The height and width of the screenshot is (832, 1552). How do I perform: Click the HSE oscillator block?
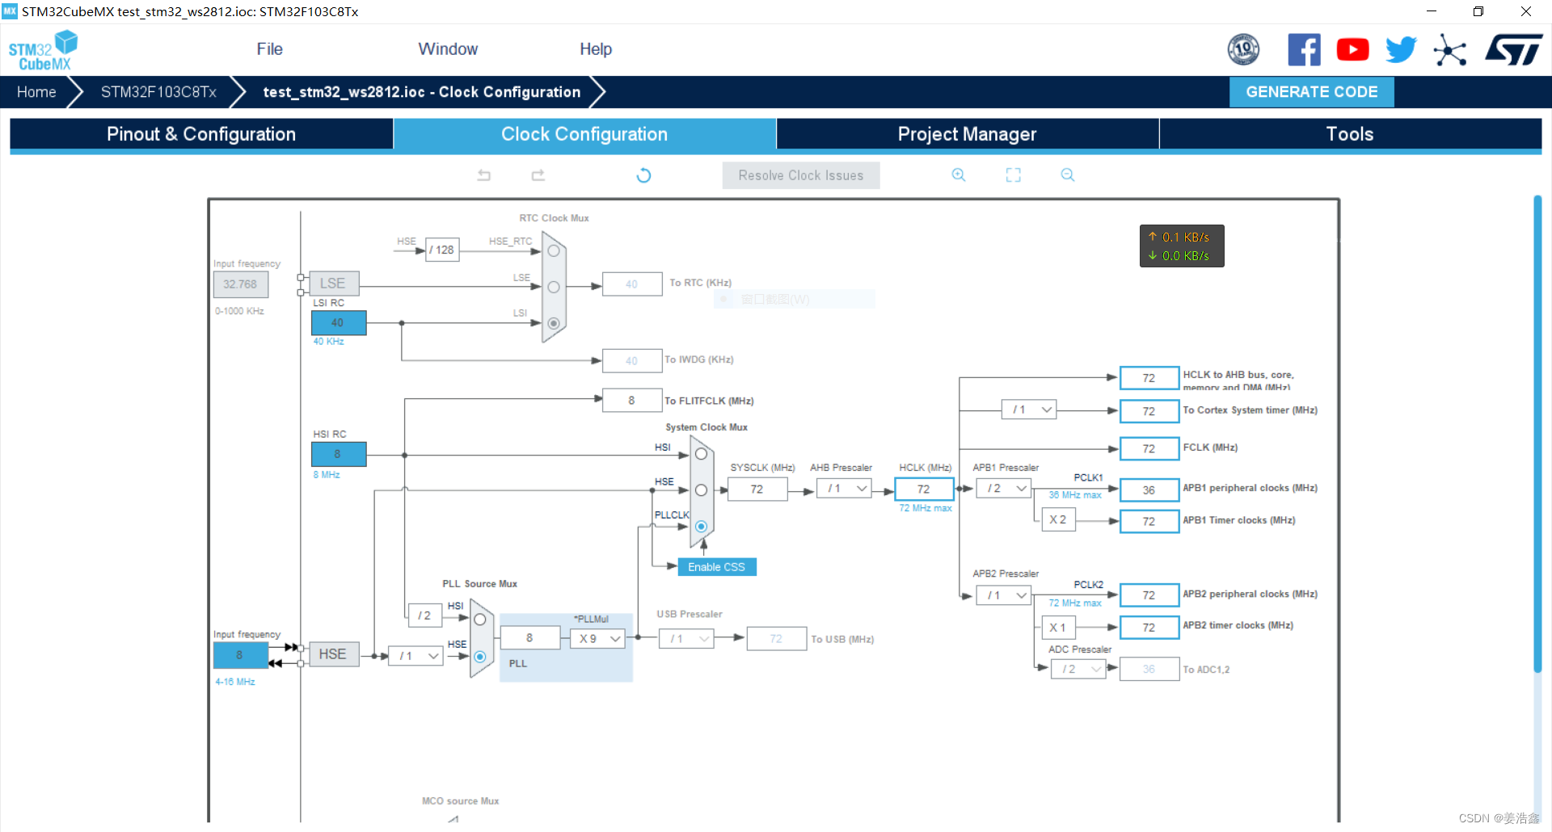click(333, 654)
